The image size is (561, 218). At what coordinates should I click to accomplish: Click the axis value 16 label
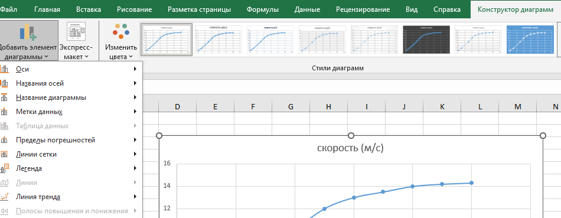click(167, 164)
